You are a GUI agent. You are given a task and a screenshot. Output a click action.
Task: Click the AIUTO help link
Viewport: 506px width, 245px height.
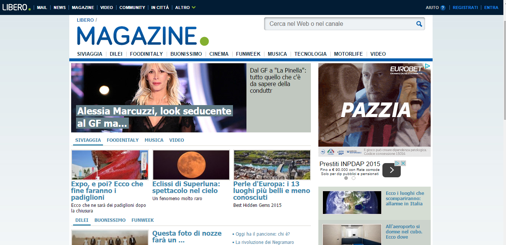432,7
